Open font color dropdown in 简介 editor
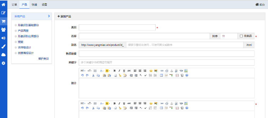 pyautogui.click(x=102, y=71)
